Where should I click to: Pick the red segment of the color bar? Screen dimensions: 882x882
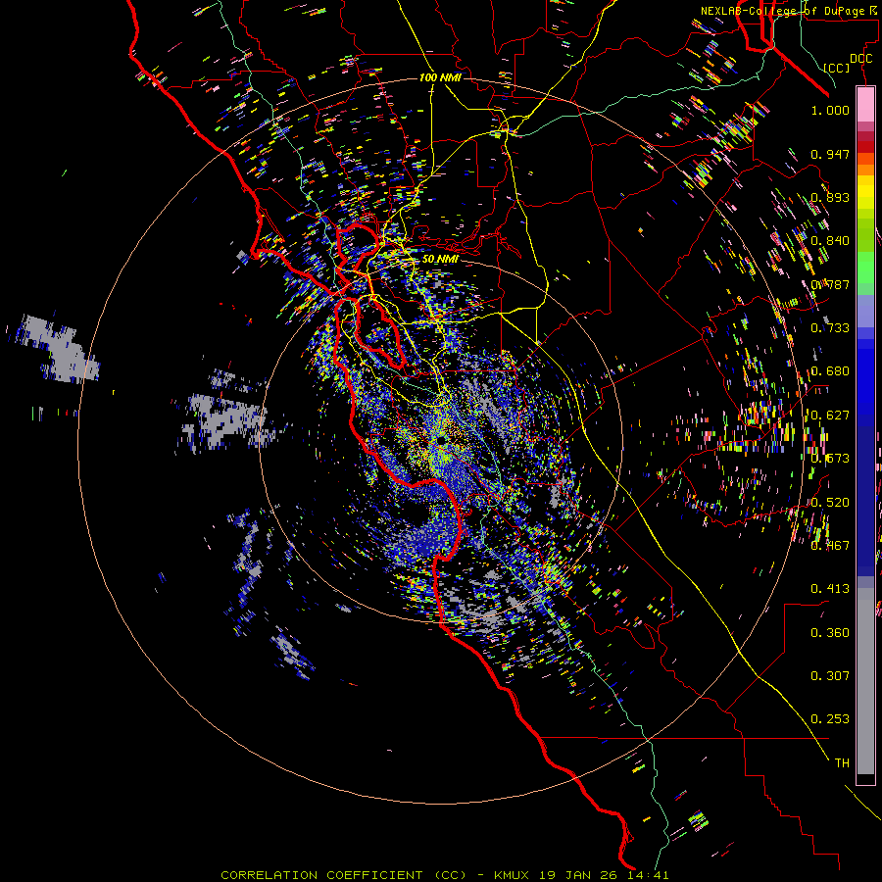coord(865,147)
